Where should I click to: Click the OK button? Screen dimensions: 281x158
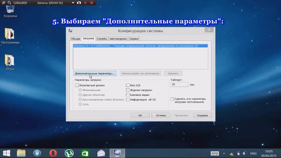click(x=140, y=115)
